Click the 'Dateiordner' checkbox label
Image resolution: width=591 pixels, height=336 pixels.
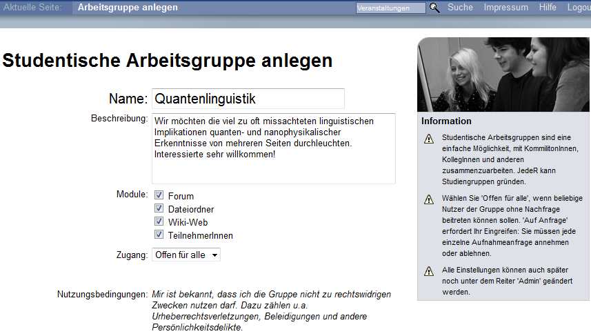point(191,209)
